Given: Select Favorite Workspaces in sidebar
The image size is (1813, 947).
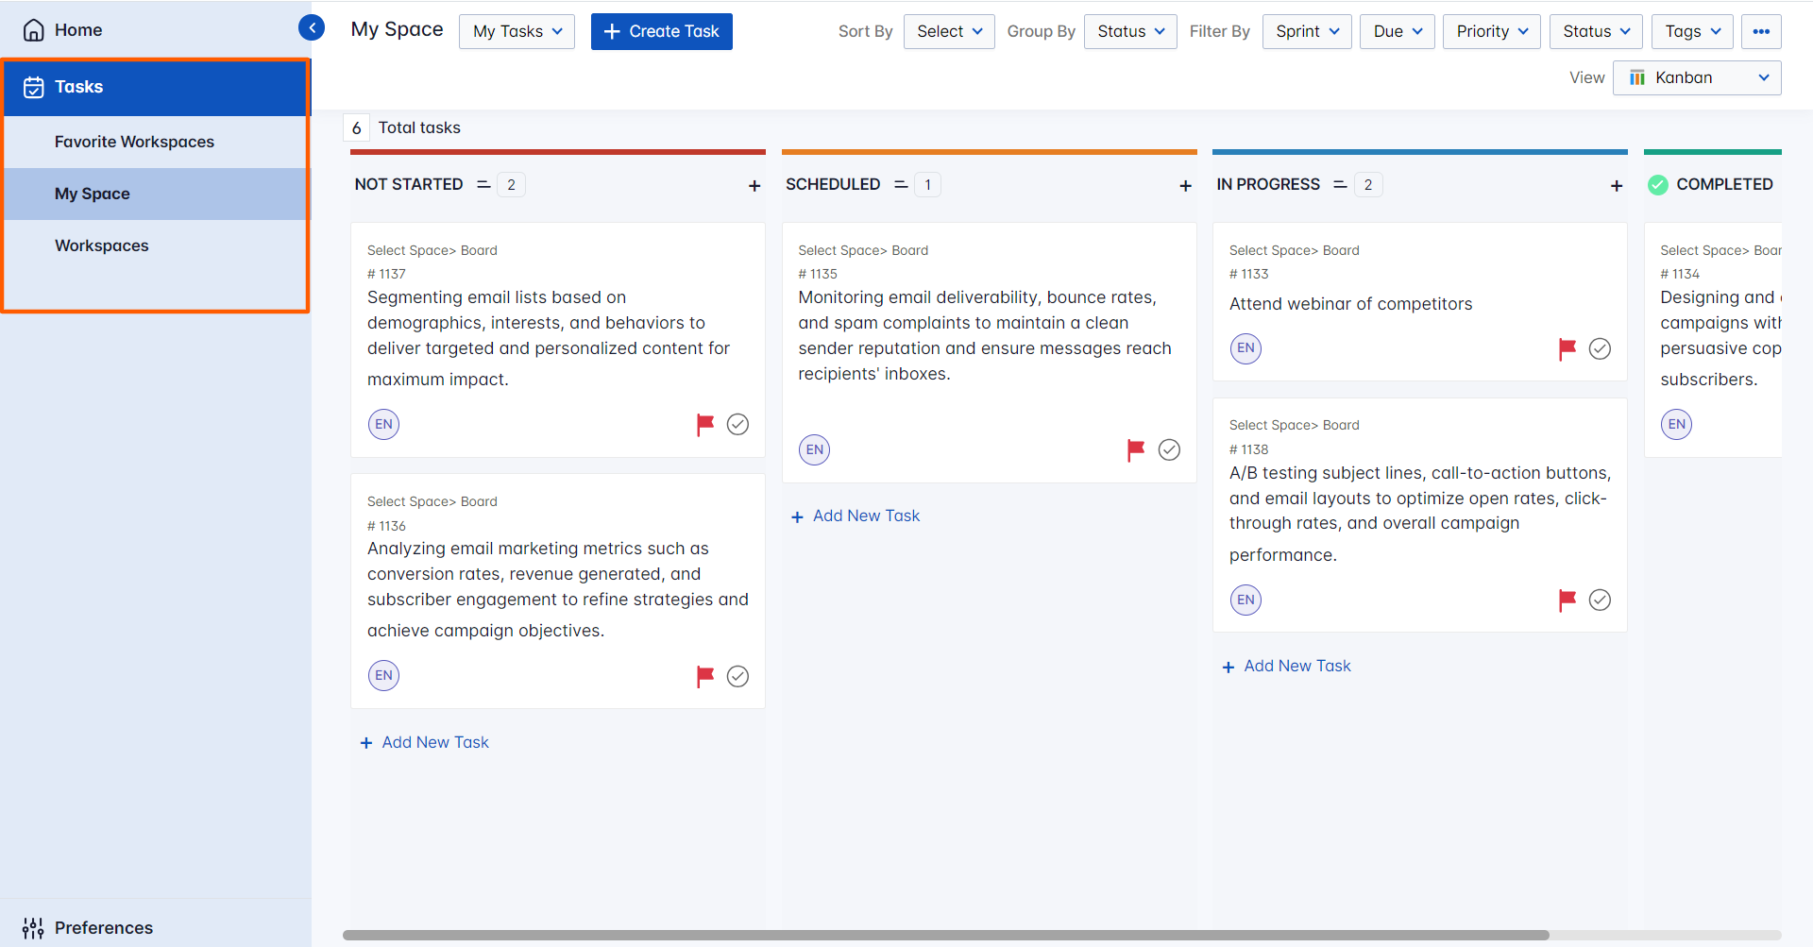Looking at the screenshot, I should (x=134, y=141).
